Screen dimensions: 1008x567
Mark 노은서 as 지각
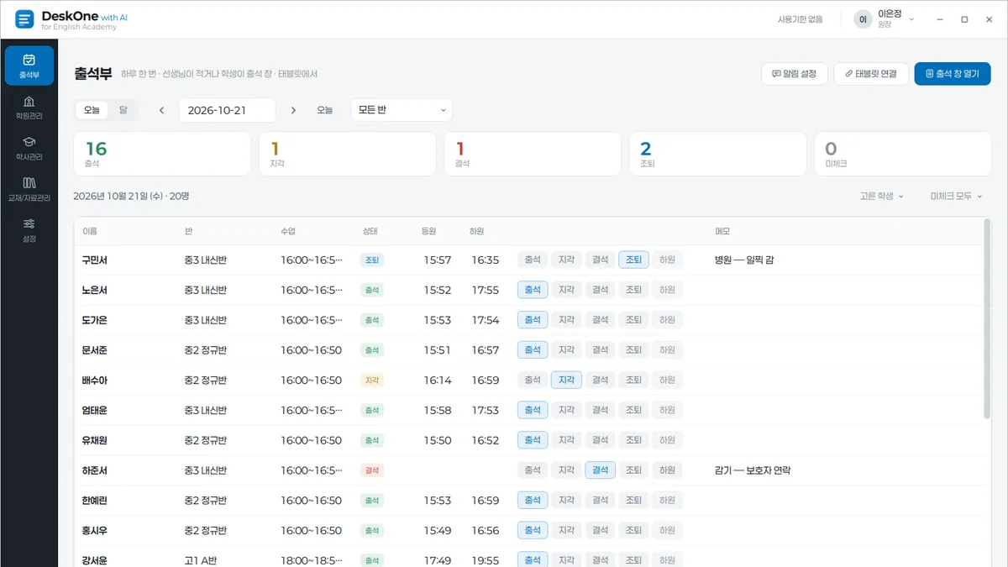point(566,290)
